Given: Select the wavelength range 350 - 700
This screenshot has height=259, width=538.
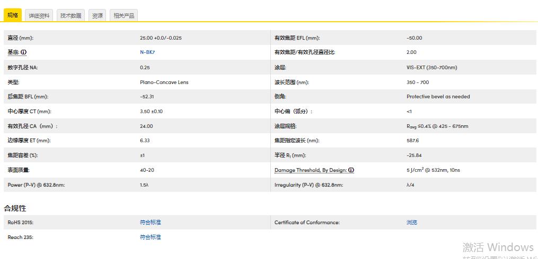Looking at the screenshot, I should coord(418,82).
